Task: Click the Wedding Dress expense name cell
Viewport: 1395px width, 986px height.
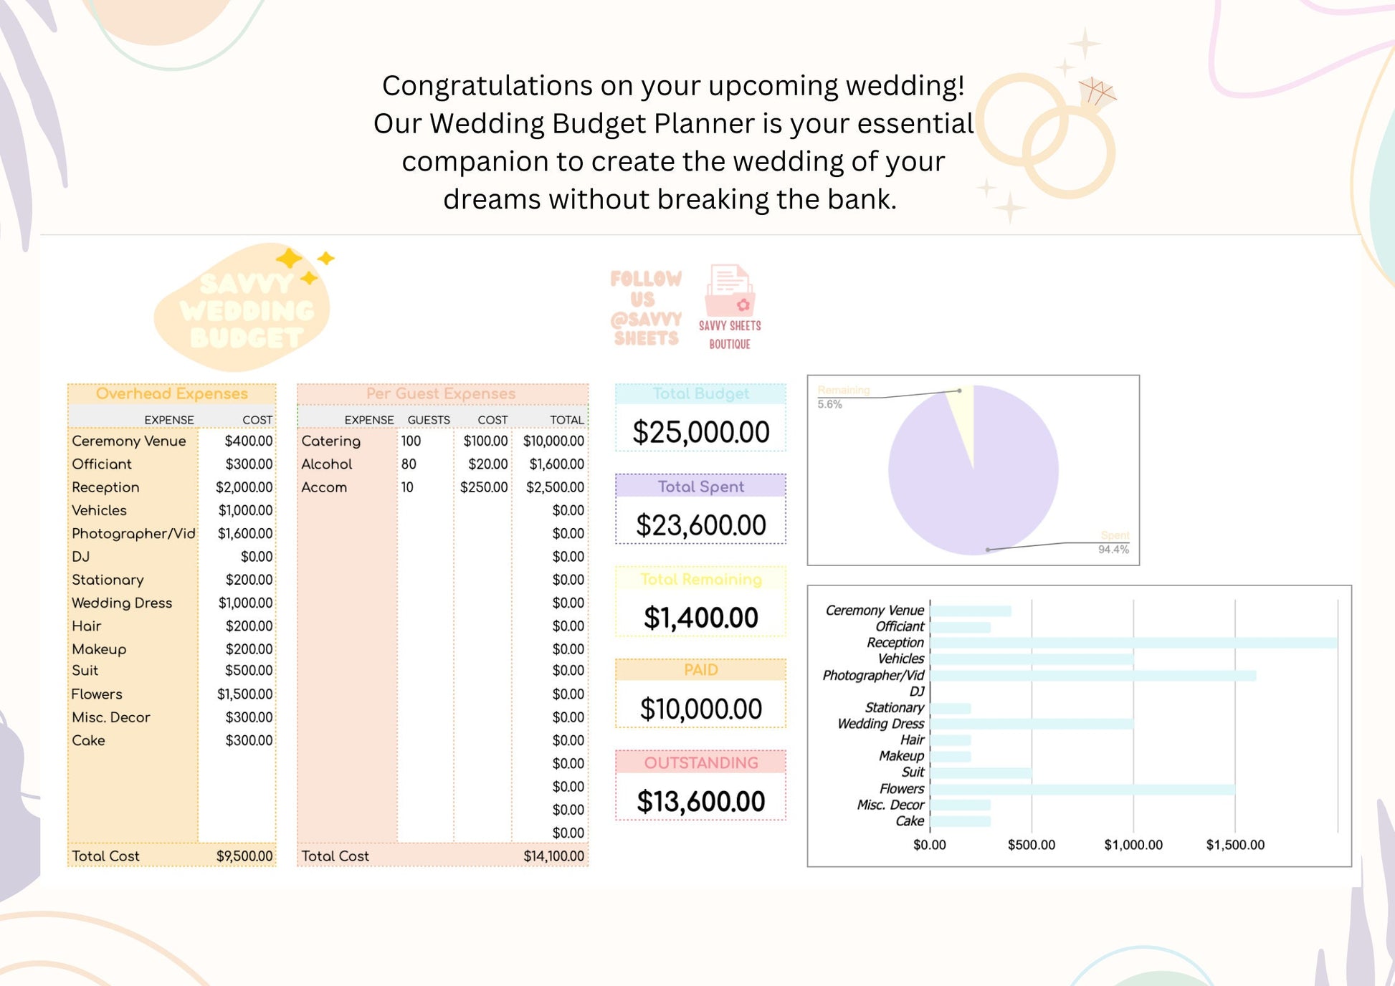Action: [123, 603]
